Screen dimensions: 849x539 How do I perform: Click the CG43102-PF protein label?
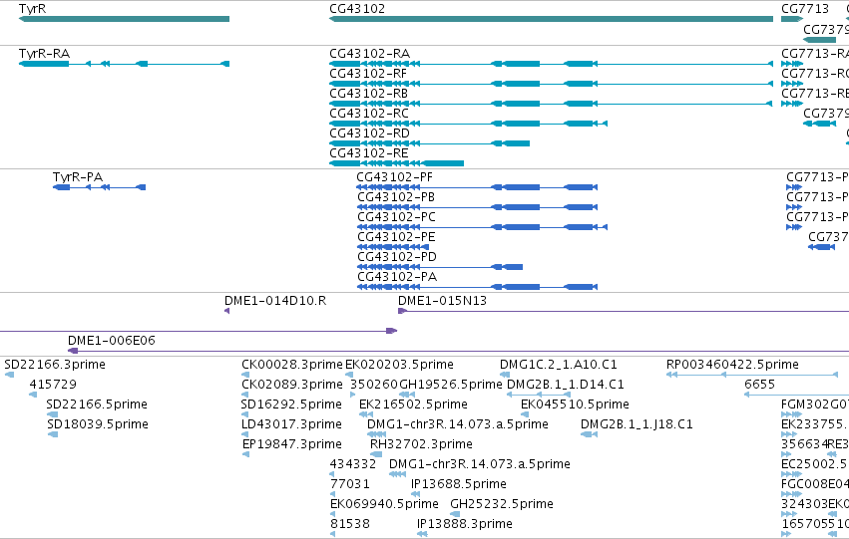[395, 177]
